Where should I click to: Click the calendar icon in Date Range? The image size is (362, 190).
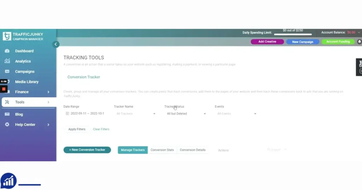click(68, 113)
